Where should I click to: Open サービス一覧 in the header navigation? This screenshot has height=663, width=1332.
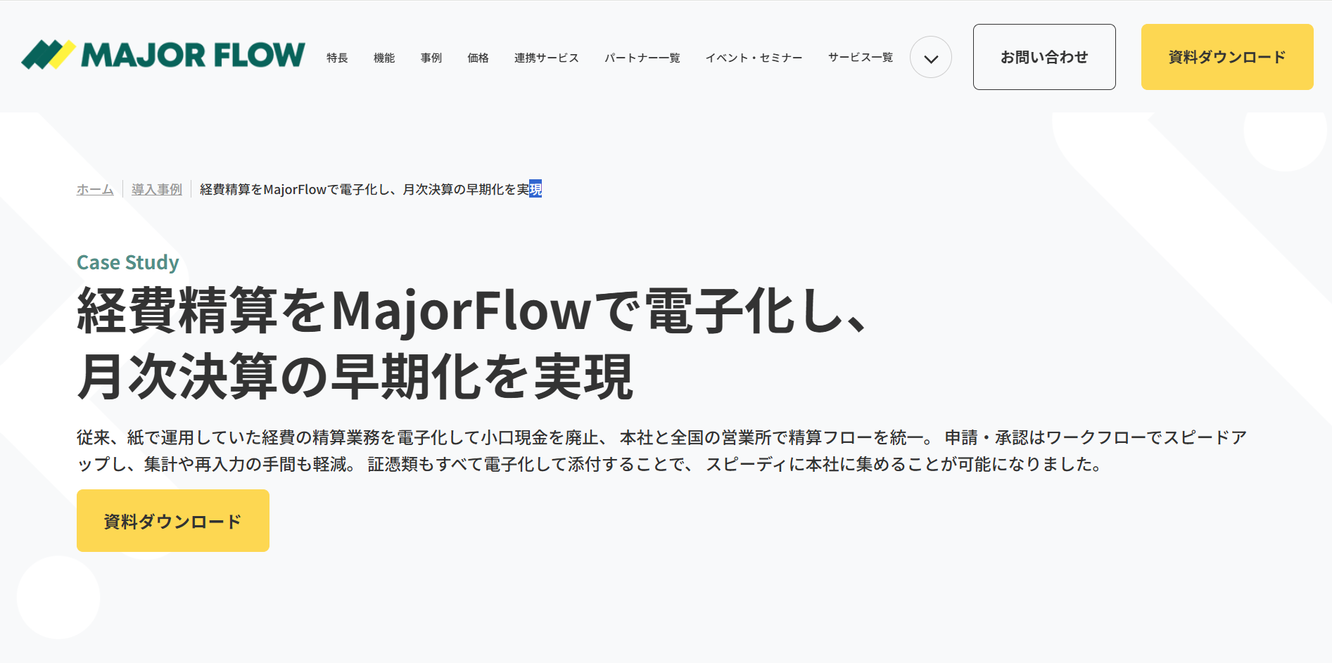click(x=860, y=58)
